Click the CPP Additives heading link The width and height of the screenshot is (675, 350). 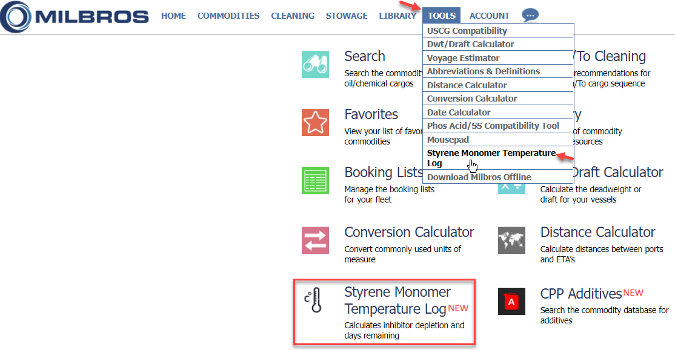(581, 294)
